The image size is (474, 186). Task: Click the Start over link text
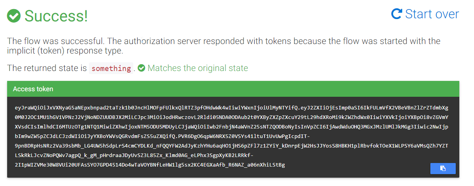pos(432,14)
